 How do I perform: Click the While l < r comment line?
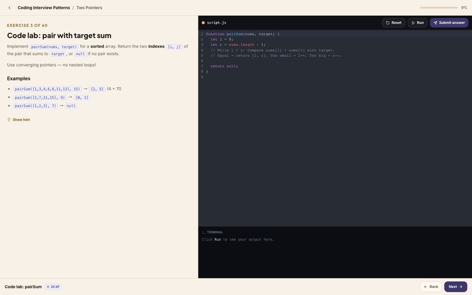[x=272, y=50]
